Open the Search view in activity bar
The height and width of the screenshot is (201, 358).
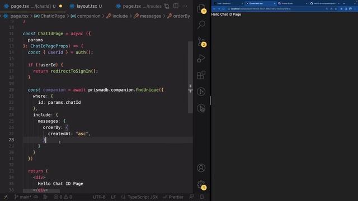point(201,25)
